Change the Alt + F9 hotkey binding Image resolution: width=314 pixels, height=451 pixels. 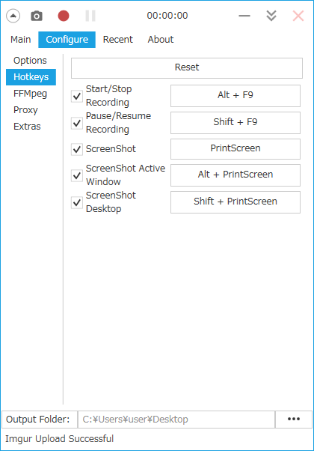point(235,95)
